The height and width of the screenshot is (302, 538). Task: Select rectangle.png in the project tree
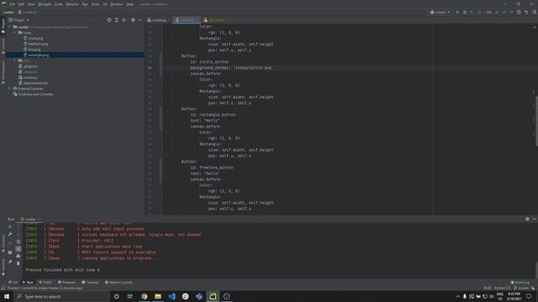point(39,55)
